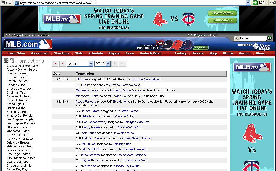This screenshot has width=276, height=171.
Task: Open the Tickets menu
Action: (198, 53)
